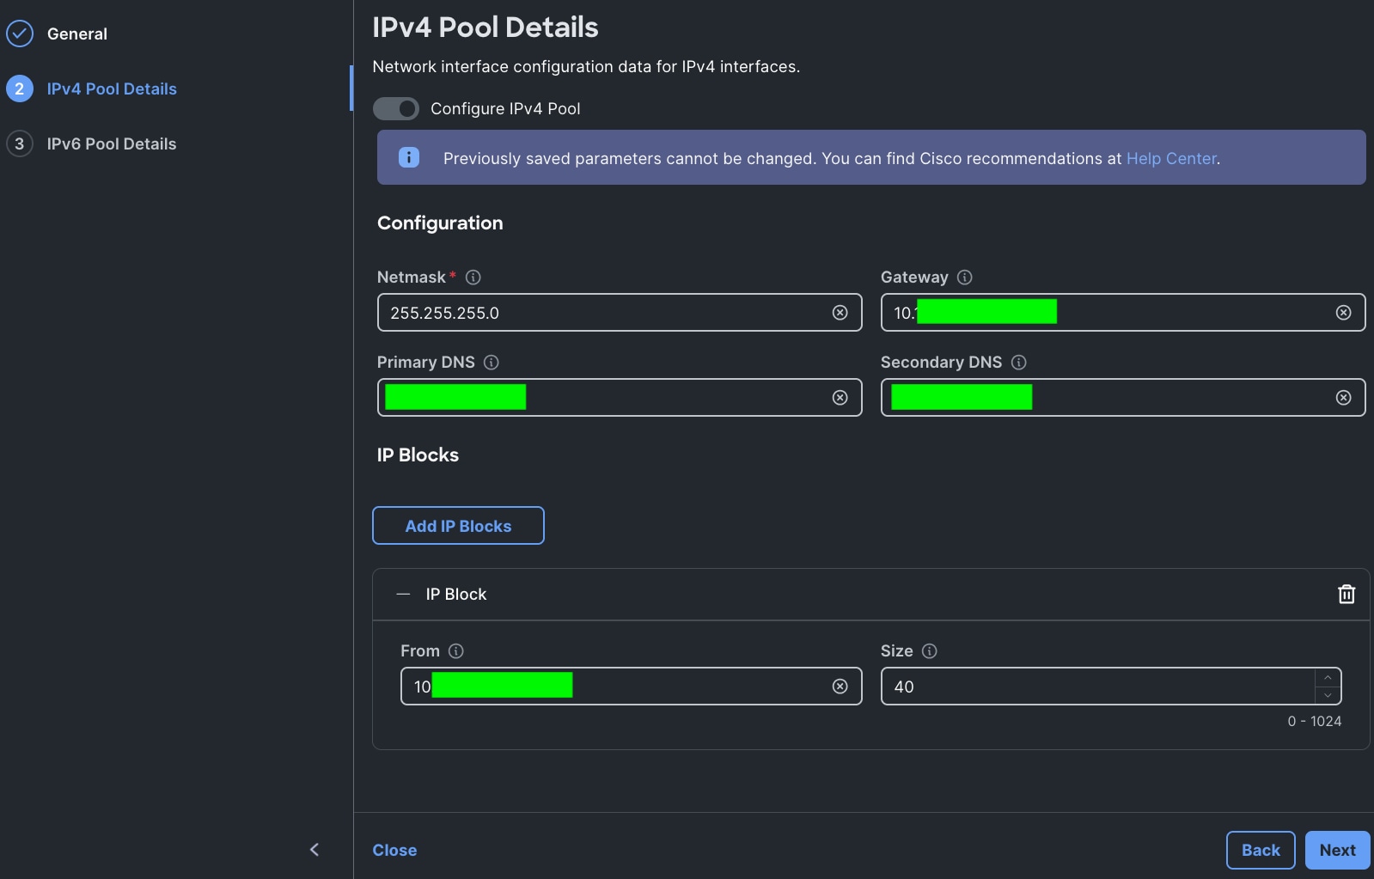Click the Netmask input field
Image resolution: width=1374 pixels, height=879 pixels.
pyautogui.click(x=620, y=313)
